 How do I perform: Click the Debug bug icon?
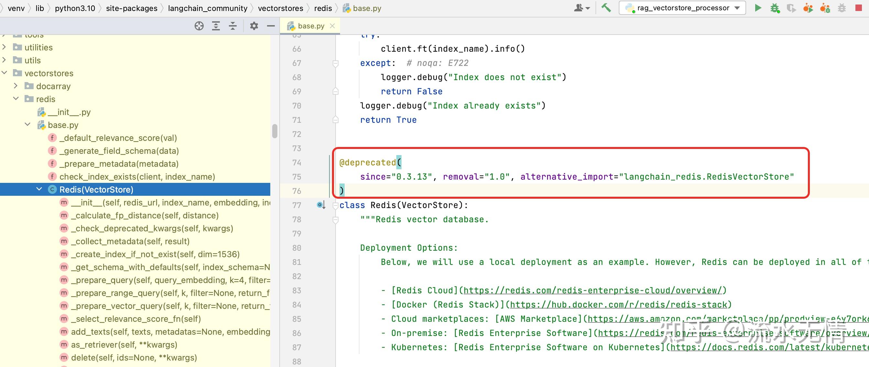pyautogui.click(x=775, y=8)
